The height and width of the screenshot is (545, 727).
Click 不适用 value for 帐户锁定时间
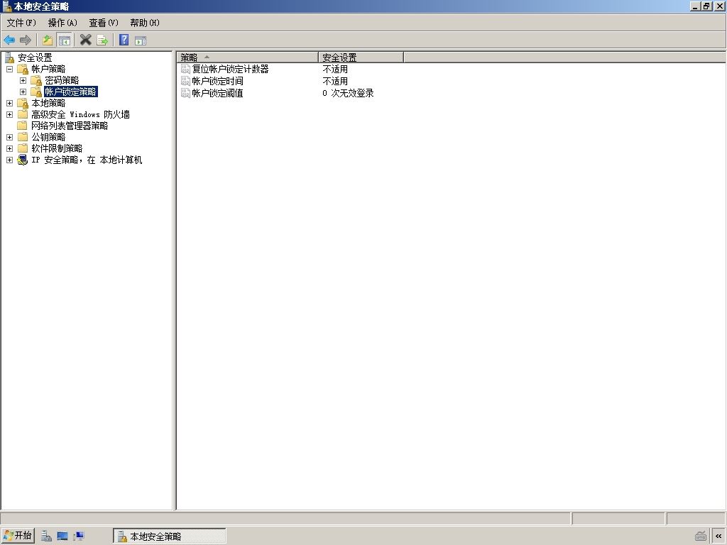(335, 81)
